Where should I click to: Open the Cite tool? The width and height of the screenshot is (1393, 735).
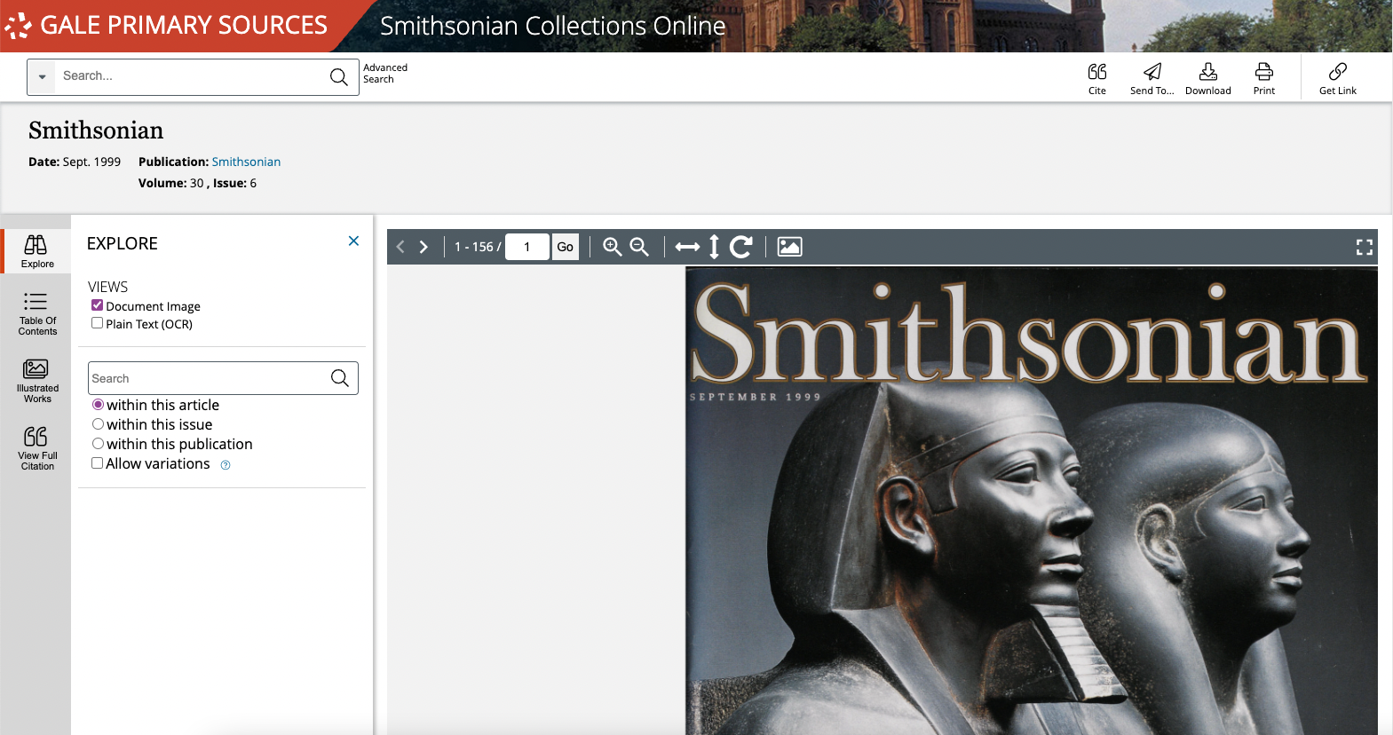point(1097,78)
